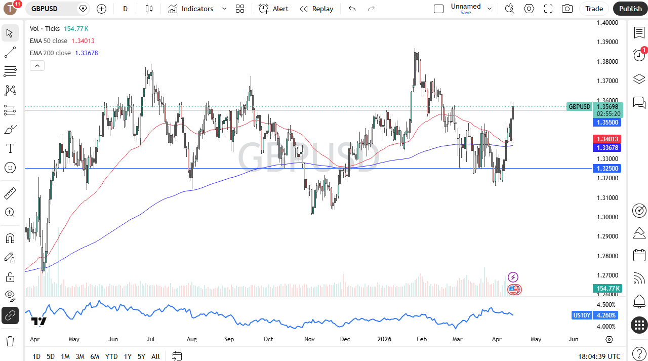Open the Indicators dropdown arrow
648x361 pixels.
(x=224, y=9)
